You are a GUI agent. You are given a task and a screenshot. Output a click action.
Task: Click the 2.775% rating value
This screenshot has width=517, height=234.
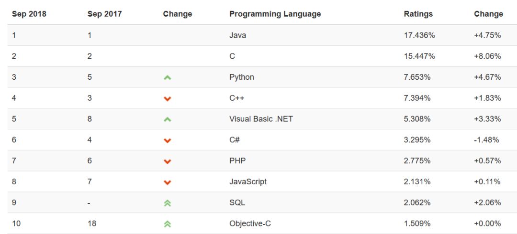pyautogui.click(x=417, y=160)
